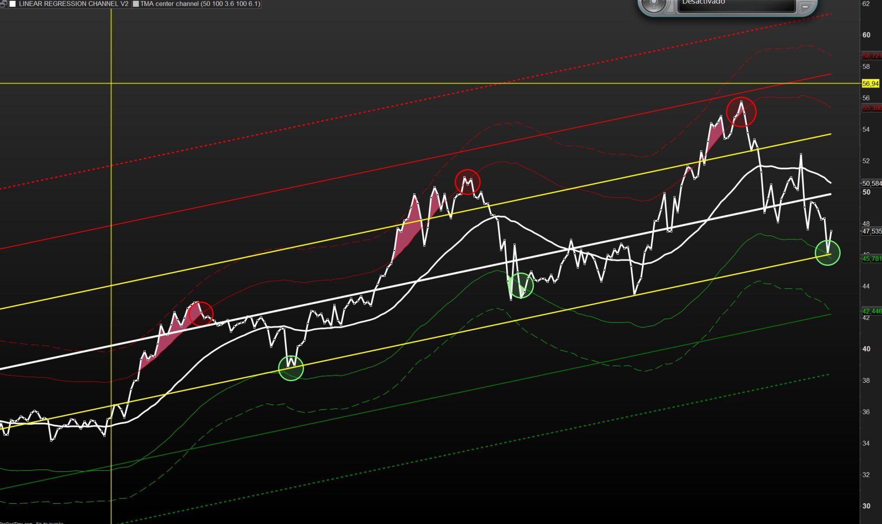Open the TMA center channel indicator label

(200, 4)
